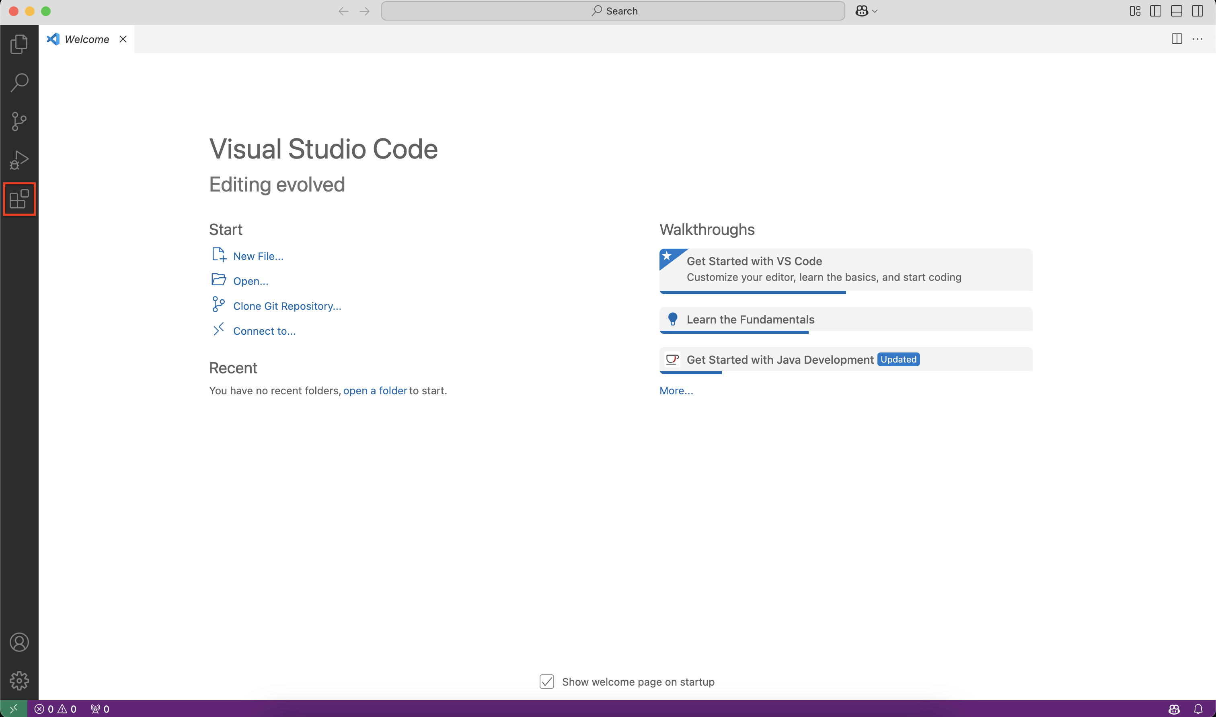
Task: Open the editor More Actions ellipsis menu
Action: pos(1197,39)
